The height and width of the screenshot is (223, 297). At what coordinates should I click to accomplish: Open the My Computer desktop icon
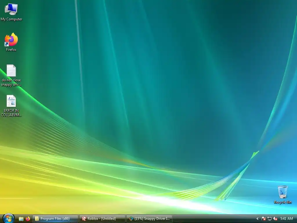pos(11,12)
